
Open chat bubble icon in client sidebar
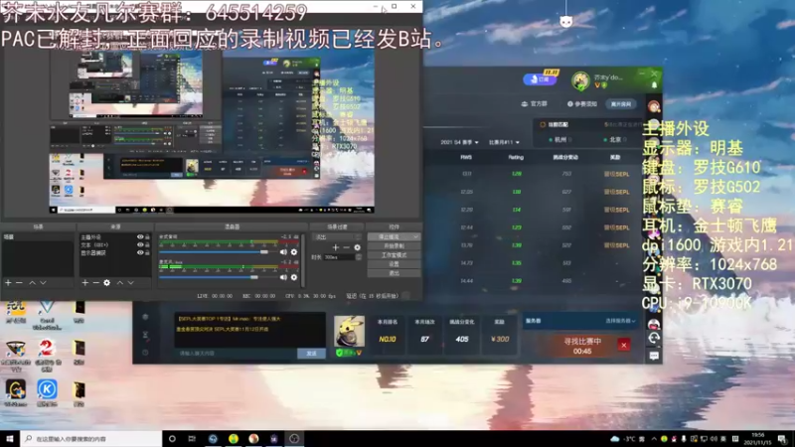[654, 357]
